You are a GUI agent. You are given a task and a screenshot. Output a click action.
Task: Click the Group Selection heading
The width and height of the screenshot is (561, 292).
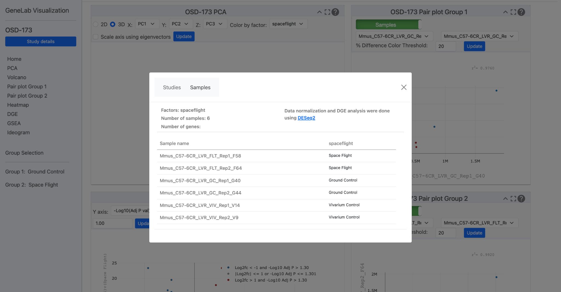tap(24, 153)
